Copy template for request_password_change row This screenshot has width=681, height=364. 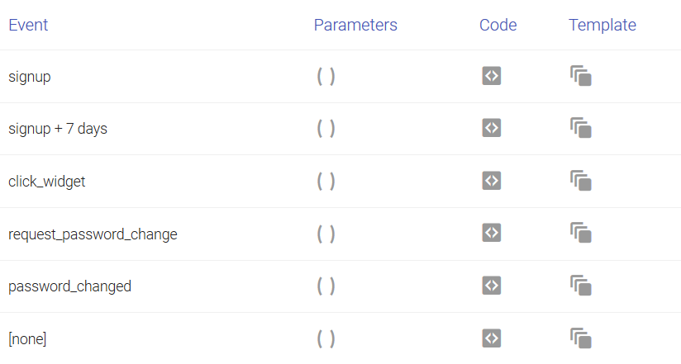click(581, 234)
